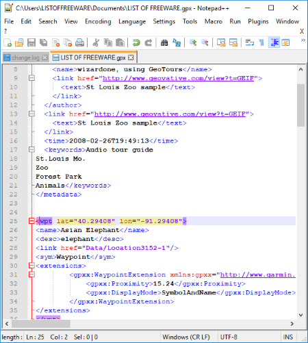This screenshot has height=343, width=308.
Task: Zoom in with magnifier plus icon
Action: click(193, 42)
